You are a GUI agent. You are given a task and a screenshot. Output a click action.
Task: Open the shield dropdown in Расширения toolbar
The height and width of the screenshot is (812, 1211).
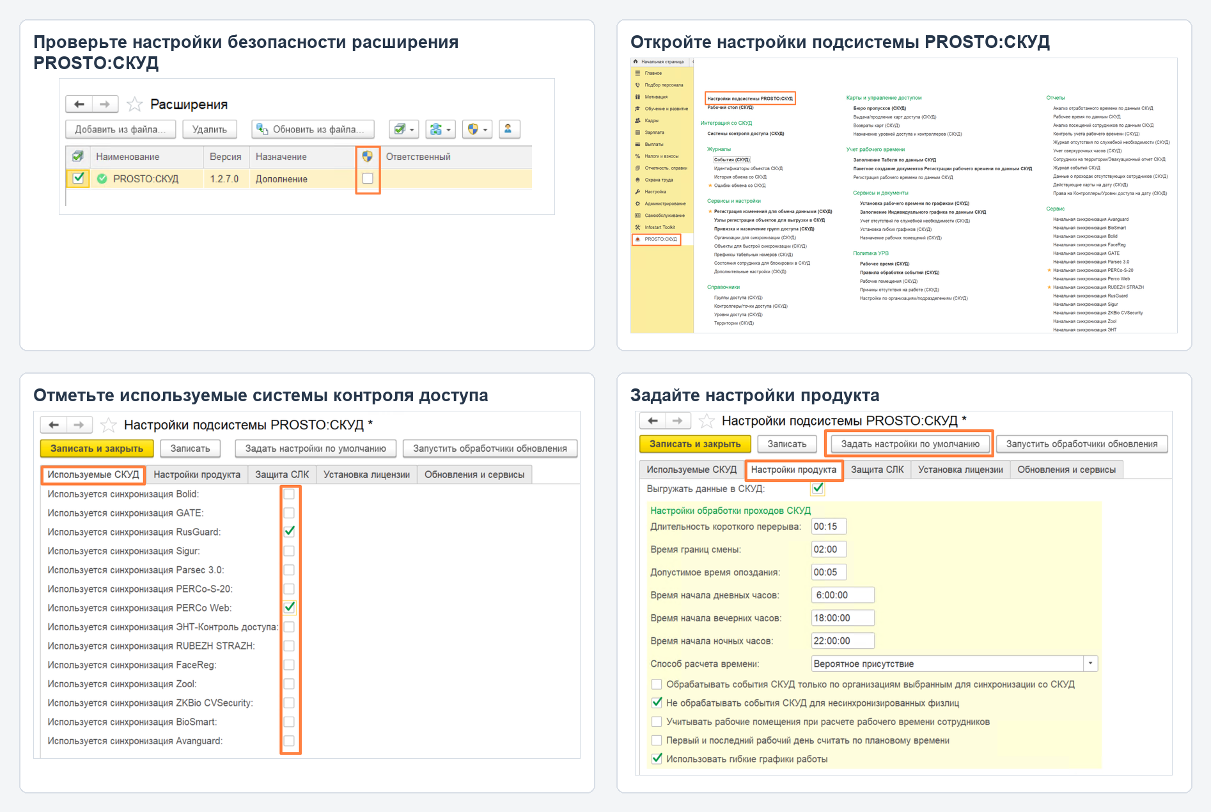(477, 129)
